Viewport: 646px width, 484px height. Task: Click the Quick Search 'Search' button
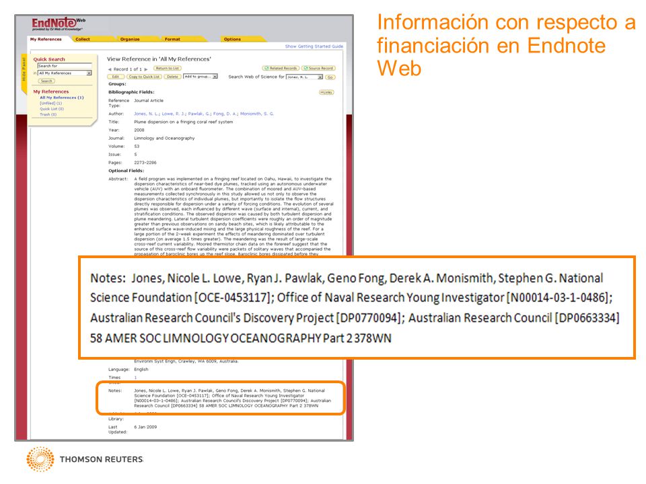tap(46, 81)
